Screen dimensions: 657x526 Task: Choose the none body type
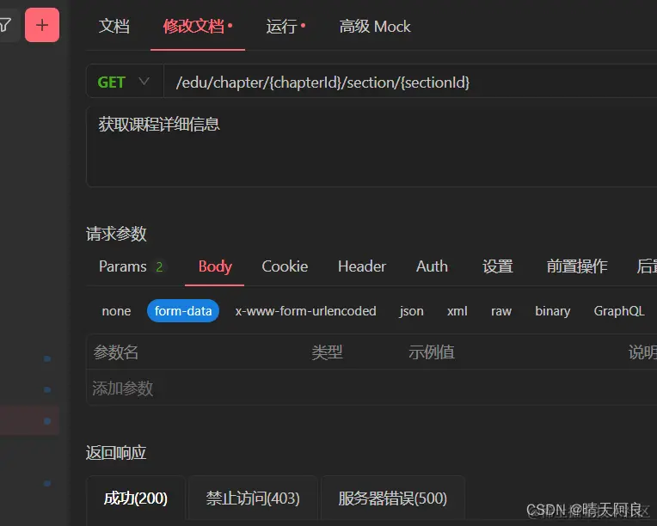(116, 311)
